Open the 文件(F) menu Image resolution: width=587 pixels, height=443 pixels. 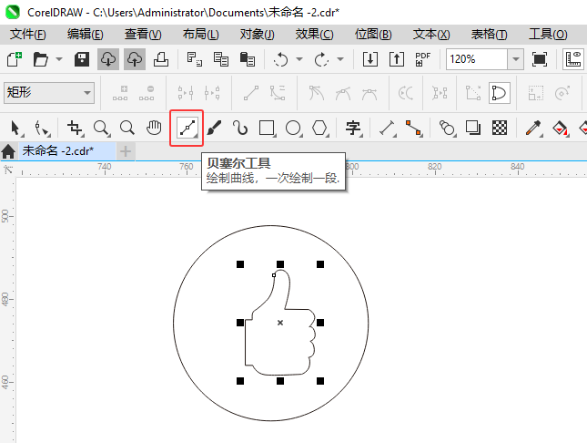click(x=27, y=35)
